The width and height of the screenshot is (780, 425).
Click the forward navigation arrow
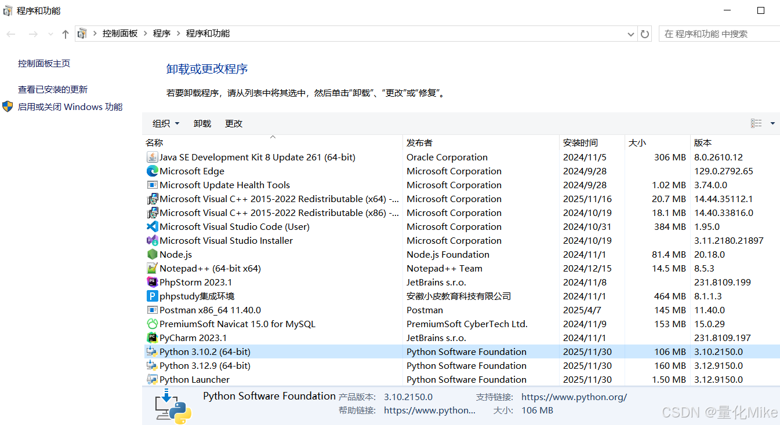click(x=33, y=34)
